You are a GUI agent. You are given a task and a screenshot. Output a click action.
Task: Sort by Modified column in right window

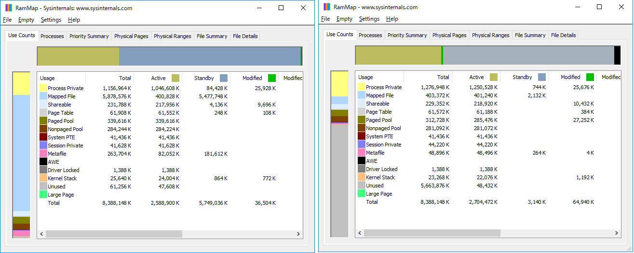click(x=572, y=77)
